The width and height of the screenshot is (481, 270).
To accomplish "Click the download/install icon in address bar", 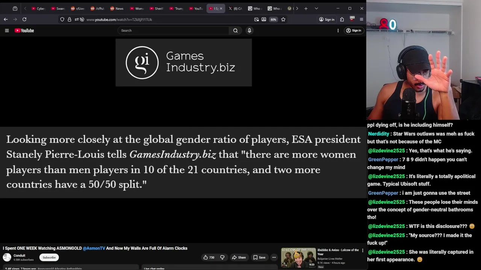I will (x=264, y=19).
